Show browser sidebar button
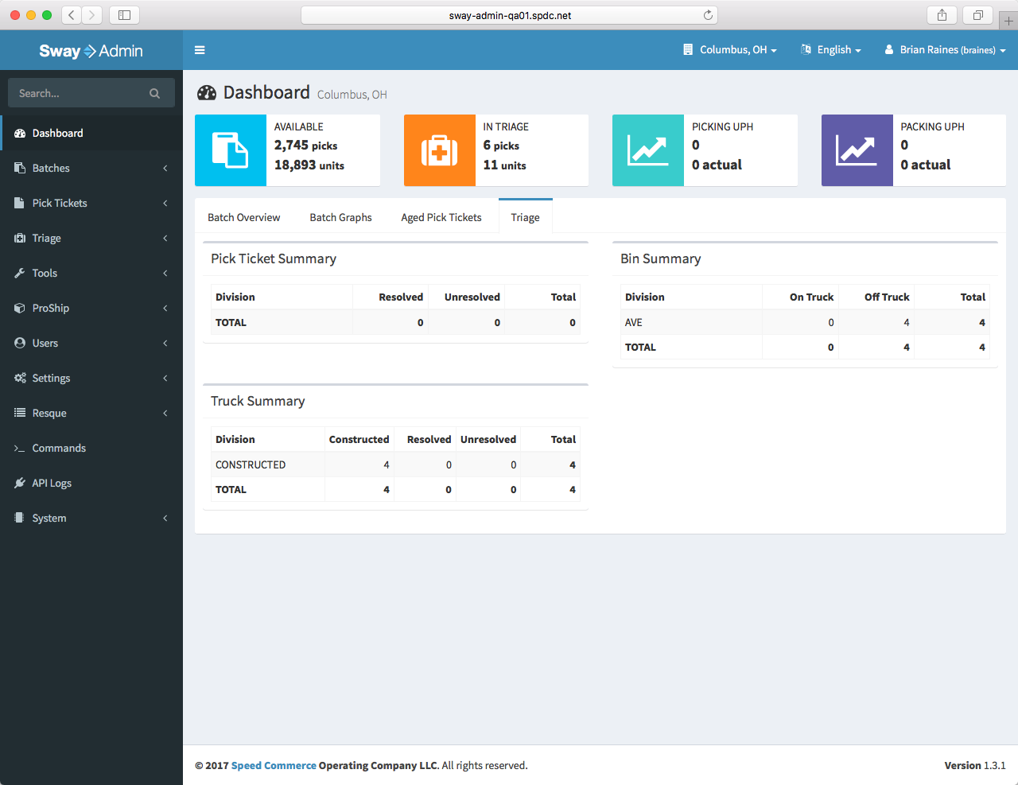 coord(124,15)
